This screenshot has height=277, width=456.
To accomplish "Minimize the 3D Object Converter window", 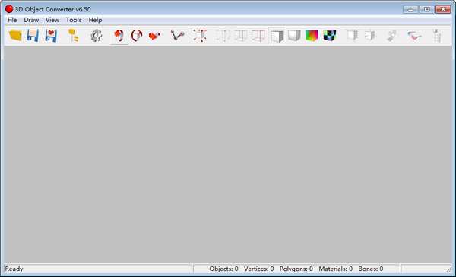I will tap(410, 9).
